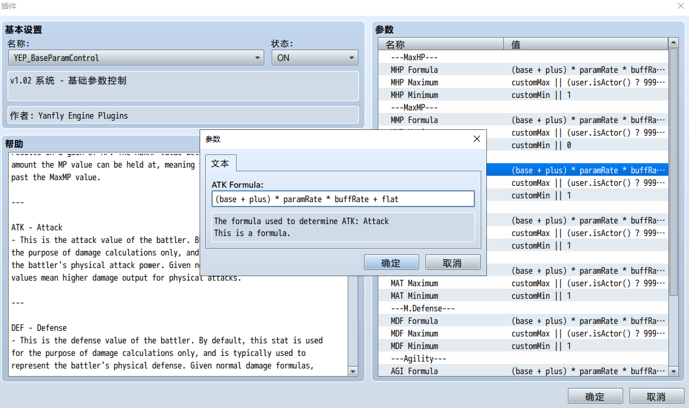This screenshot has height=408, width=689.
Task: Cancel the ATK Formula popup with 取消
Action: [x=452, y=262]
